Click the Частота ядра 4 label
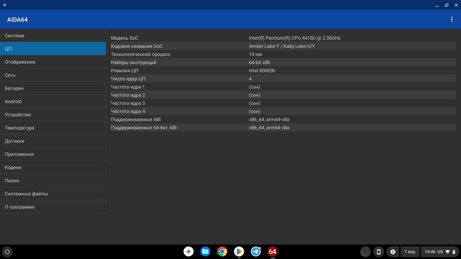The height and width of the screenshot is (259, 461). tap(128, 111)
